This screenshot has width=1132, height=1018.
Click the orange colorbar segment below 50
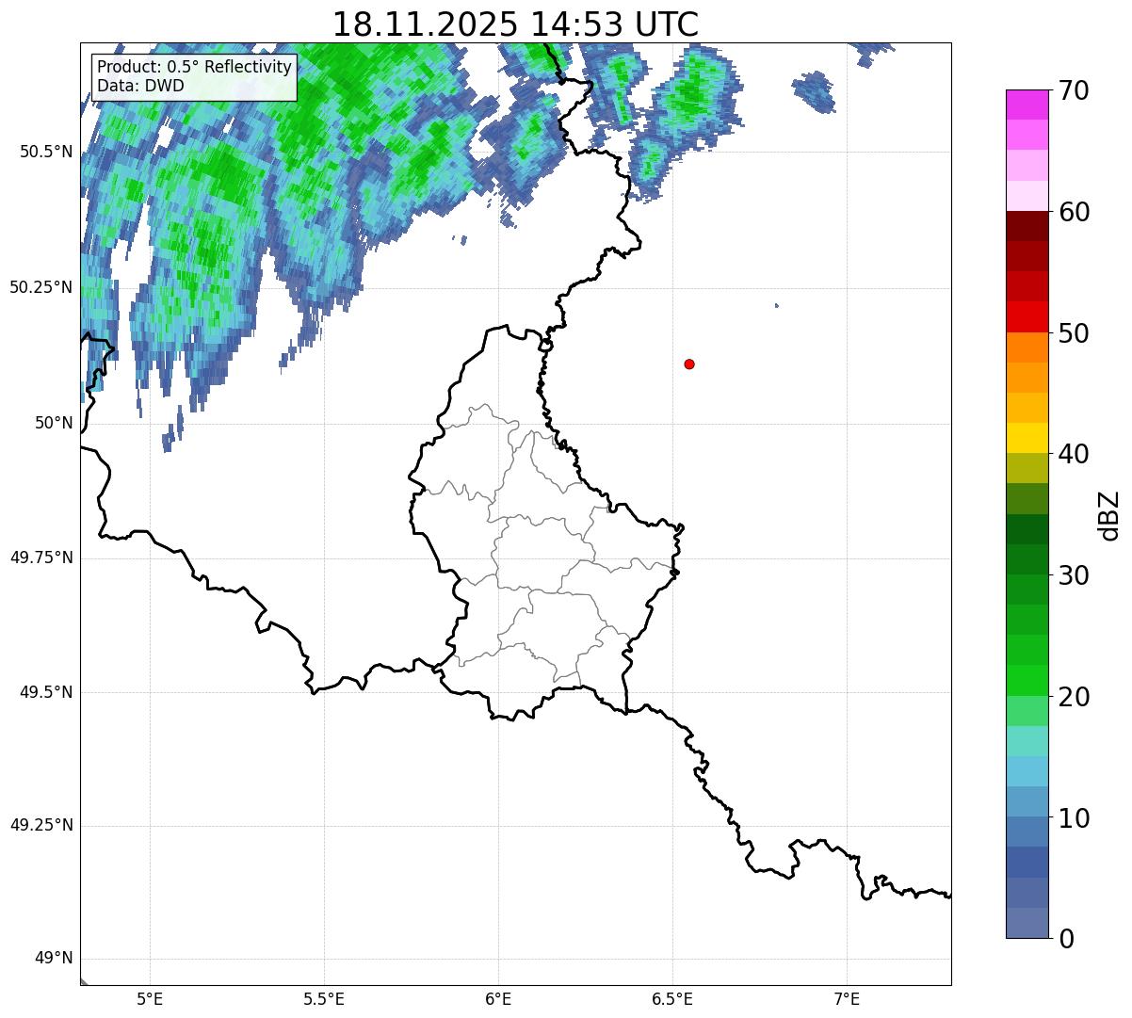point(1027,347)
